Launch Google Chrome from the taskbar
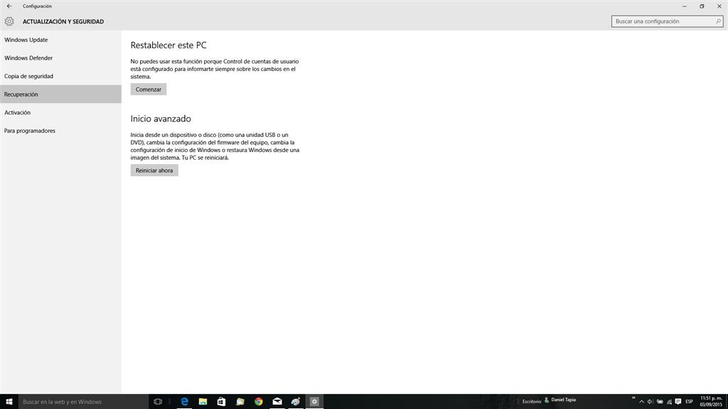Viewport: 728px width, 409px height. 259,402
